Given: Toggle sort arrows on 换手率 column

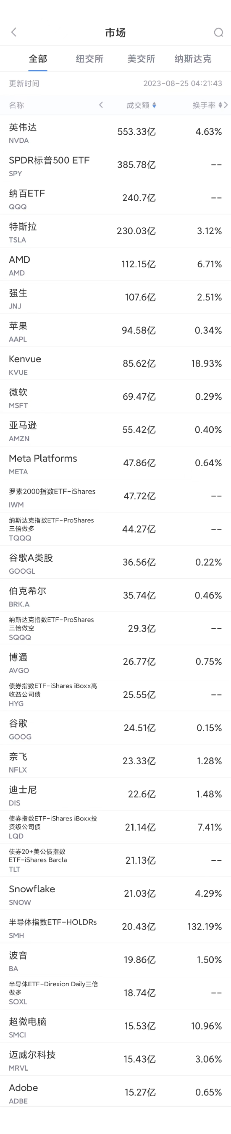Looking at the screenshot, I should click(220, 105).
